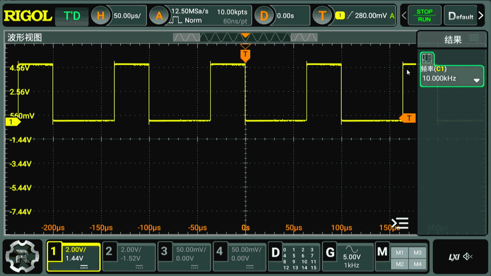Open the G signal generator tab
Image resolution: width=491 pixels, height=276 pixels.
(x=330, y=252)
